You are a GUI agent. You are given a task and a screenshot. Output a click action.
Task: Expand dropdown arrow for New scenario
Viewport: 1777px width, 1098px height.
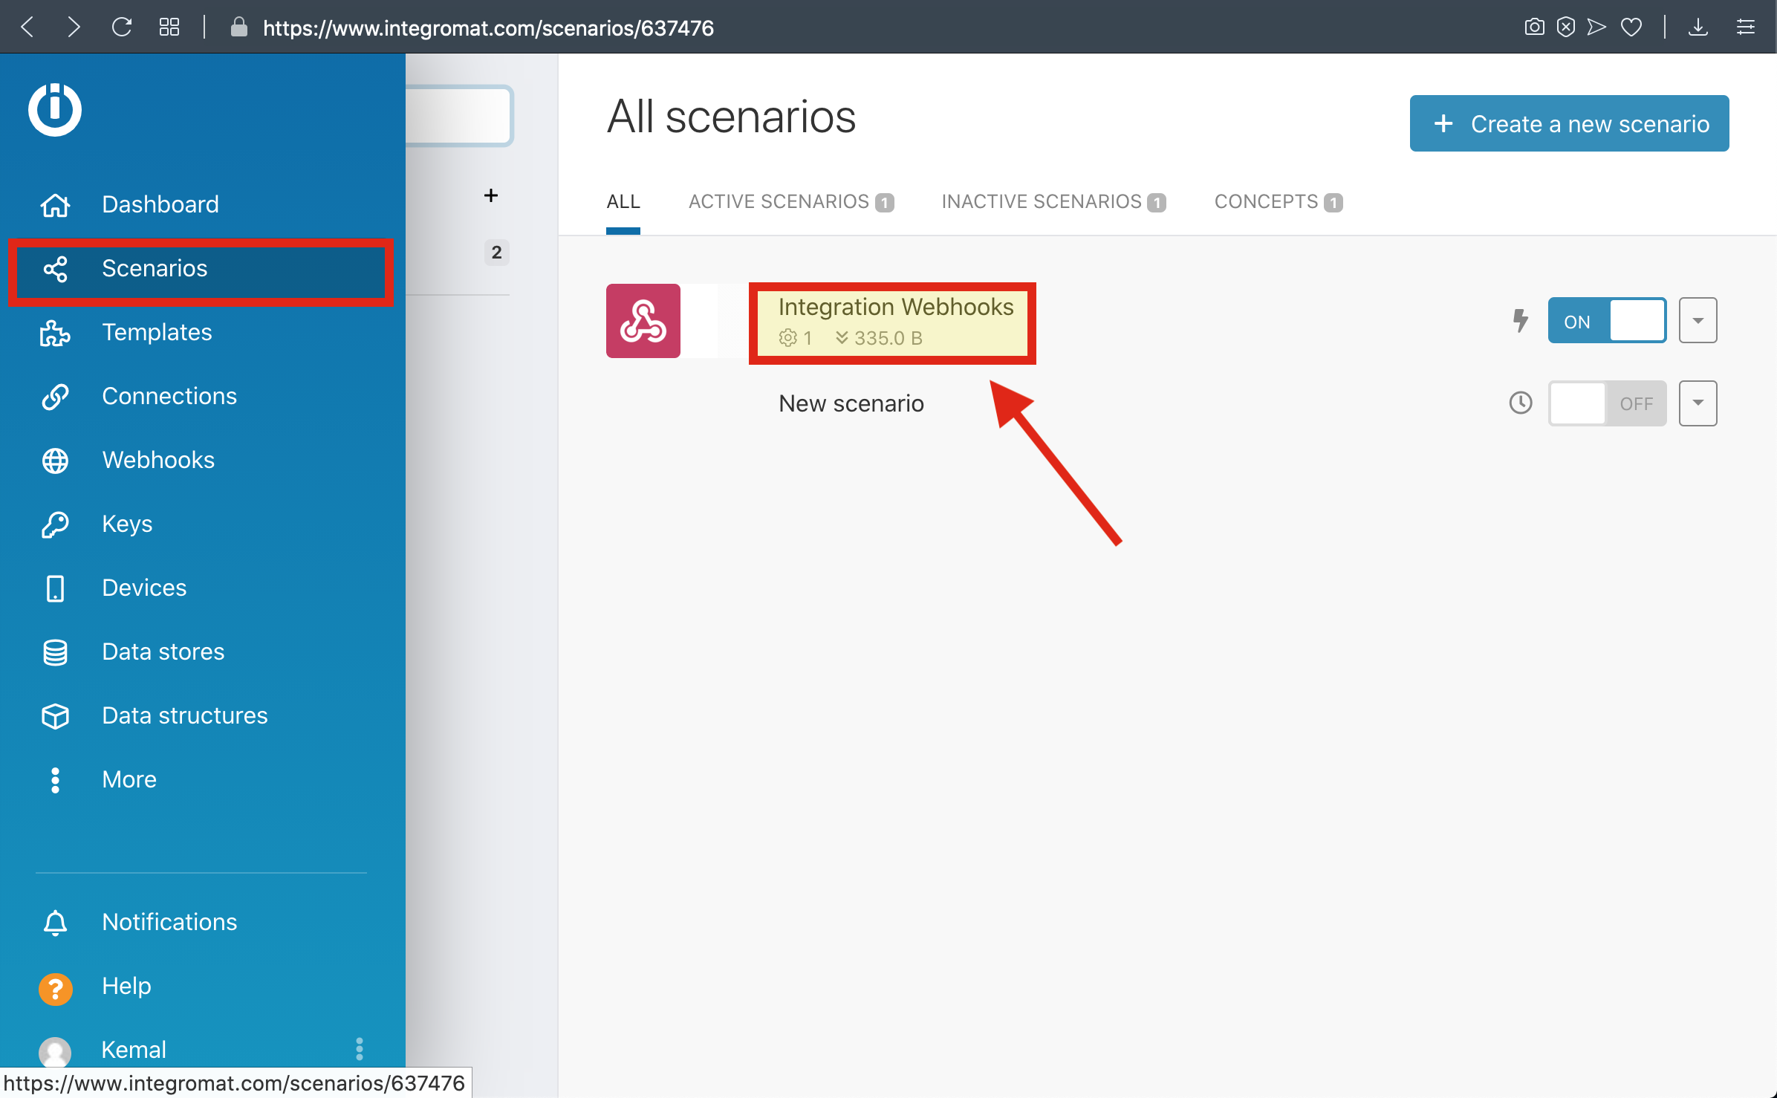(1698, 403)
